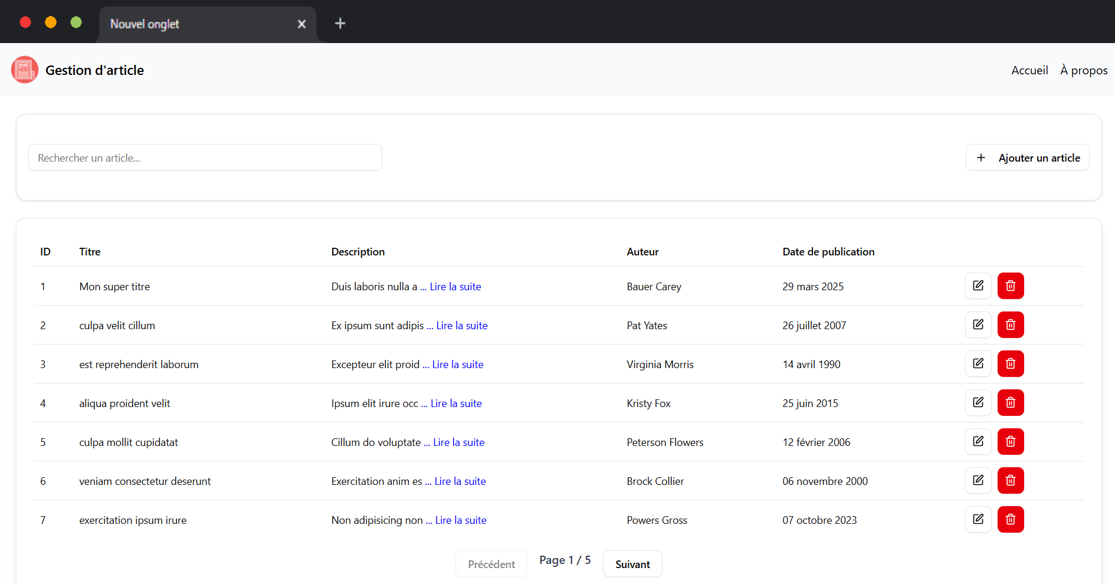Open Lire la suite for culpa velit cillum
Viewport: 1115px width, 584px height.
click(x=462, y=326)
